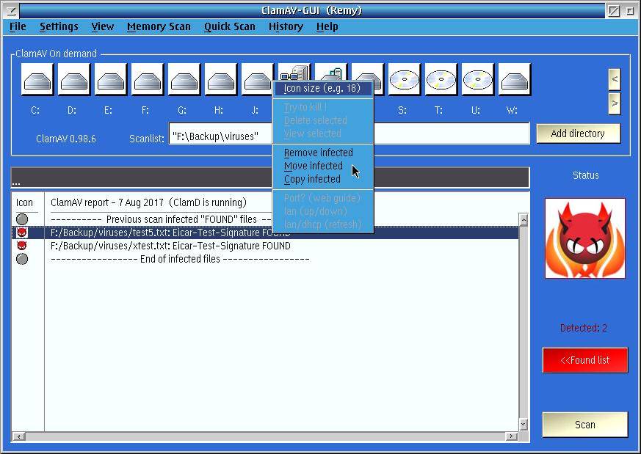The height and width of the screenshot is (454, 641).
Task: Click the Add directory button
Action: click(x=578, y=133)
